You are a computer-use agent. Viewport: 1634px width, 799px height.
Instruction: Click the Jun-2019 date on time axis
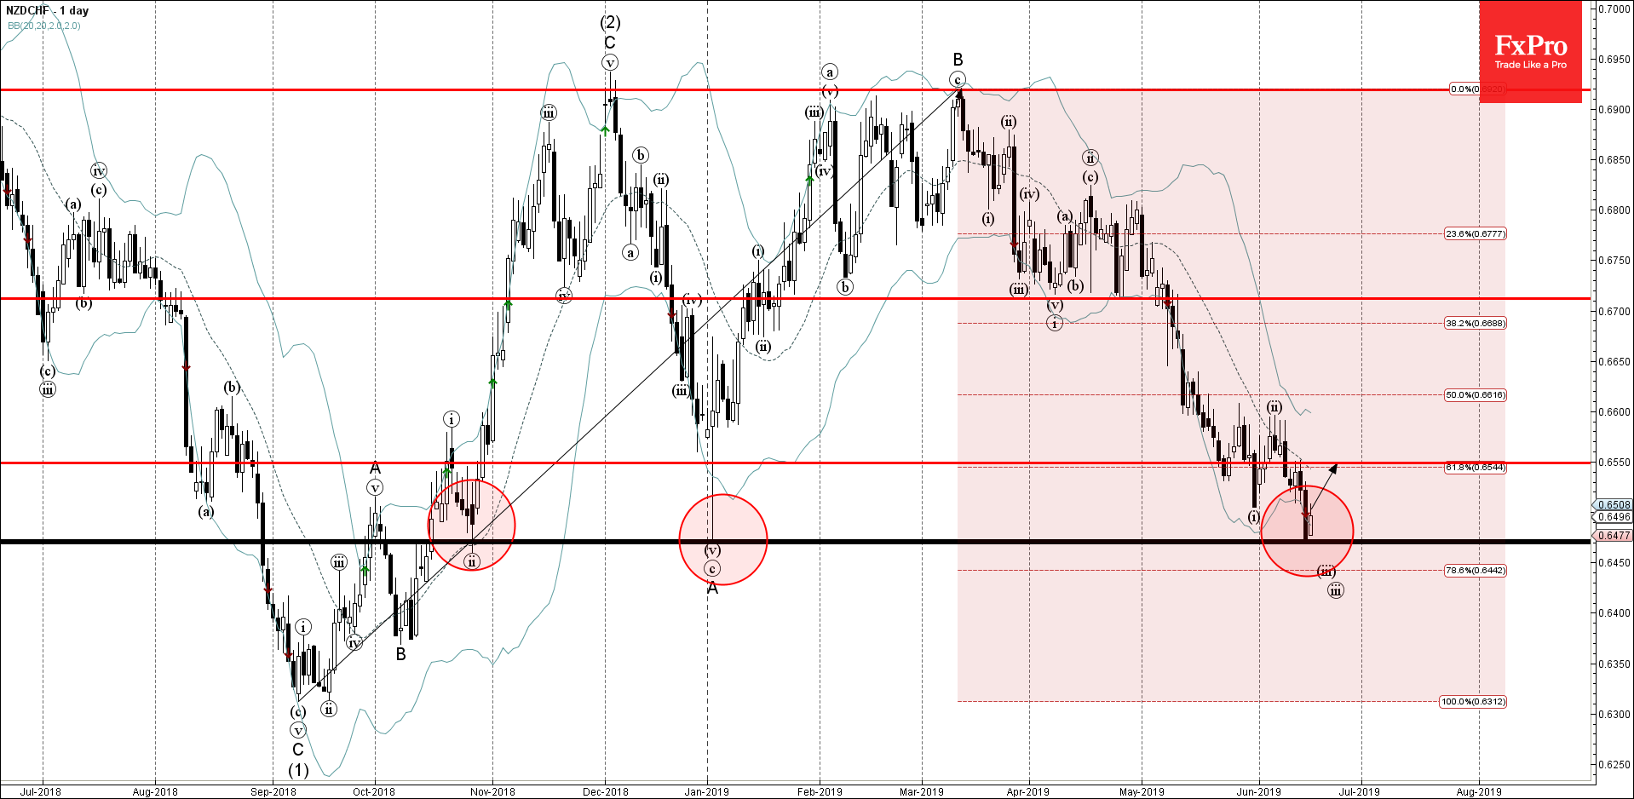coord(1258,792)
